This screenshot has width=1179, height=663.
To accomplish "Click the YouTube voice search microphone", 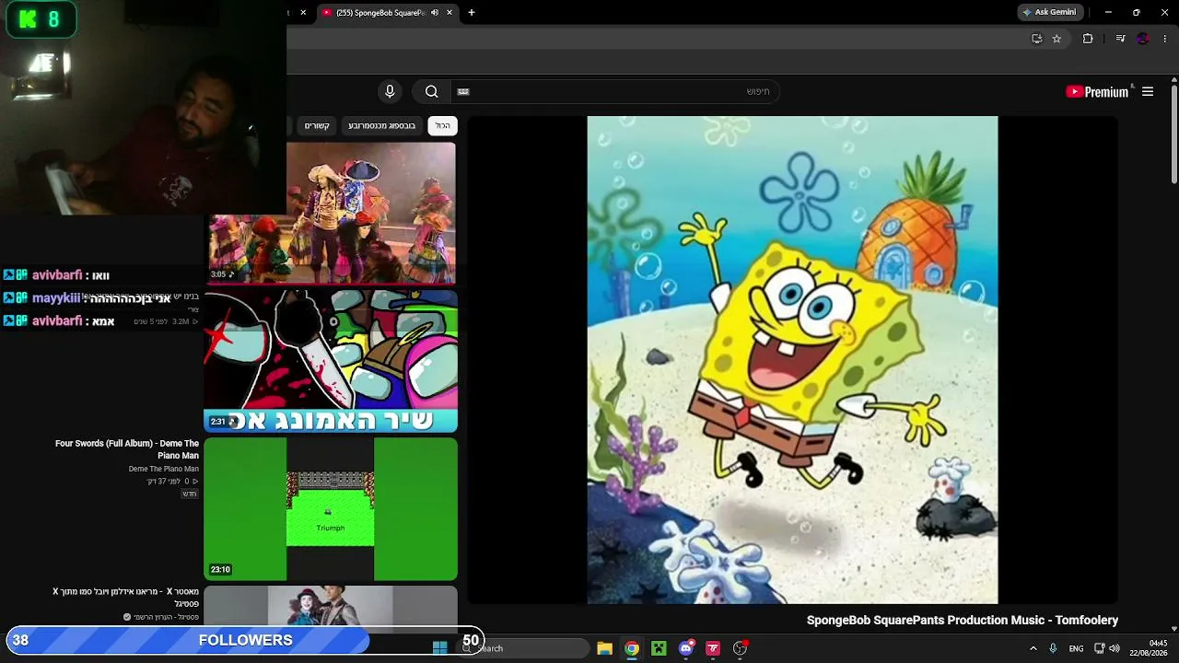I will tap(390, 91).
